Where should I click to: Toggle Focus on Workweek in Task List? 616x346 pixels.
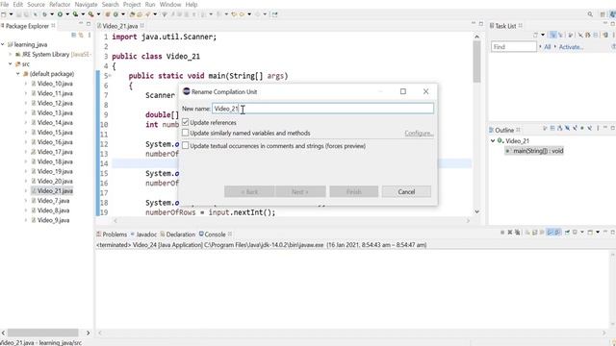coord(571,35)
